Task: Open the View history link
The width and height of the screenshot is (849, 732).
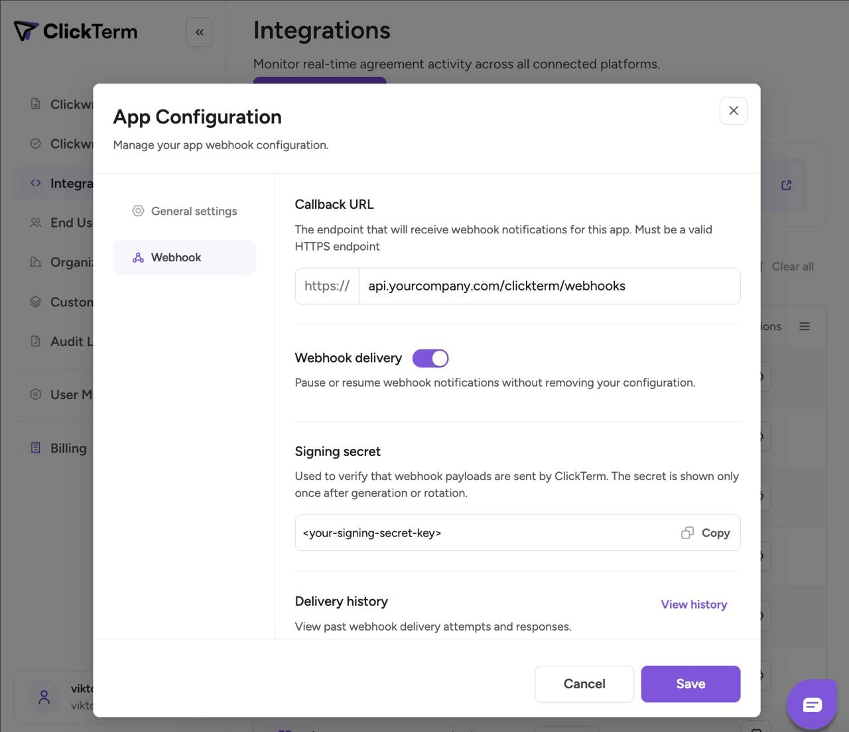Action: tap(693, 604)
